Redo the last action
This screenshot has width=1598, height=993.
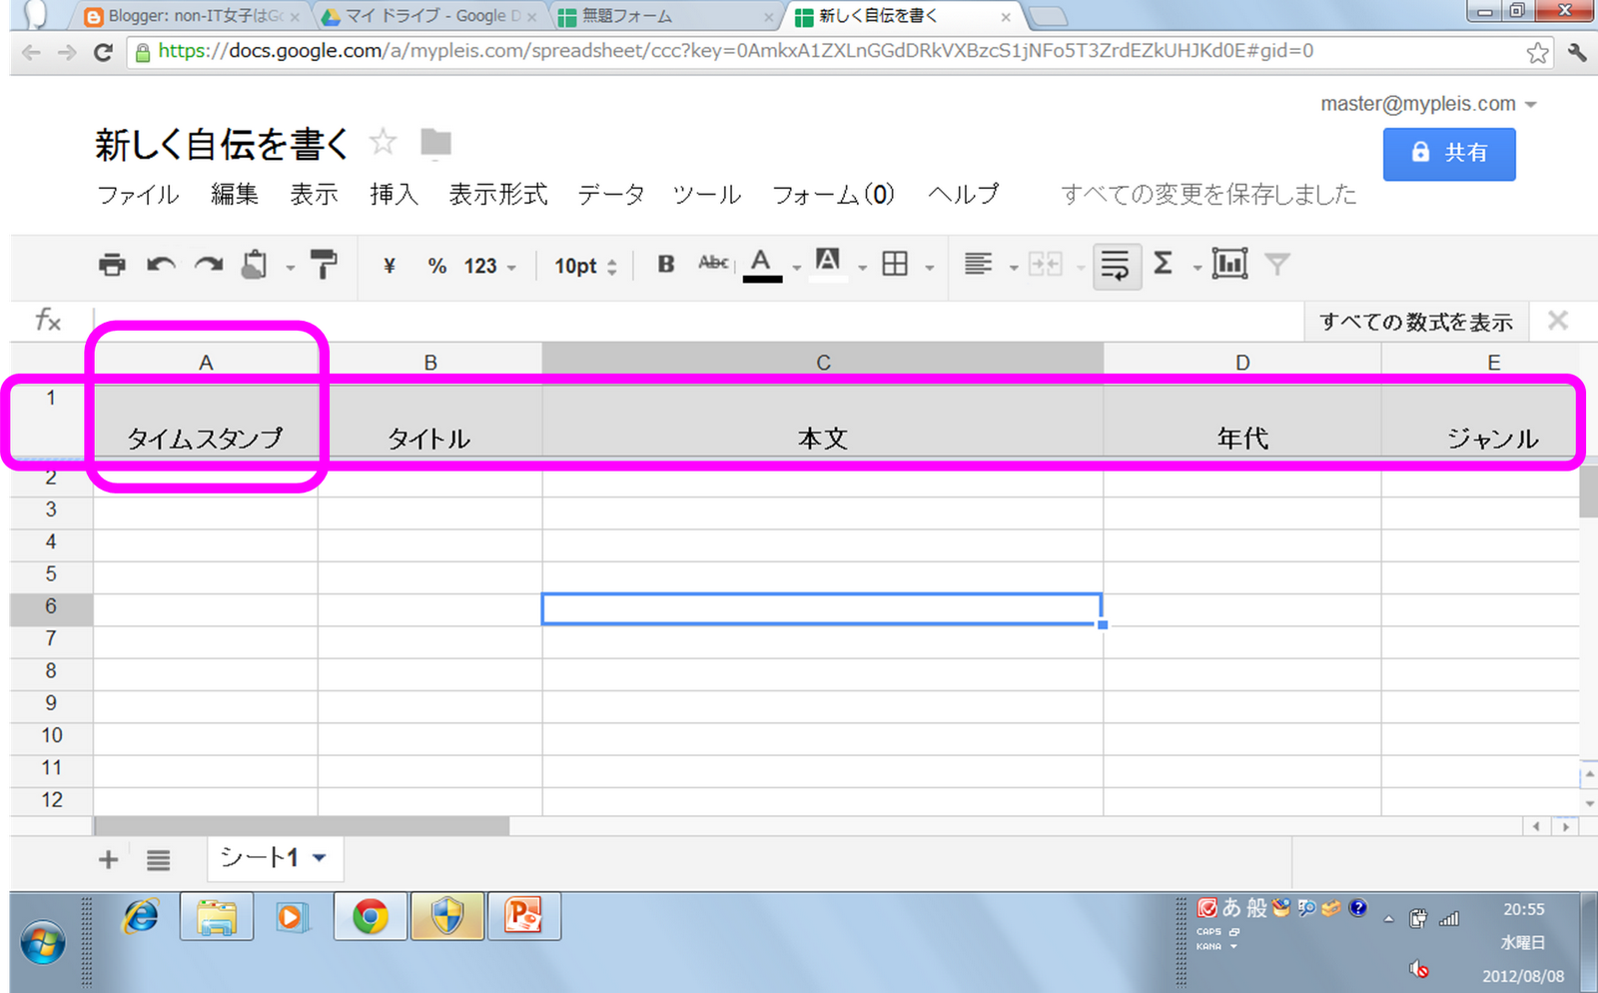click(x=208, y=265)
